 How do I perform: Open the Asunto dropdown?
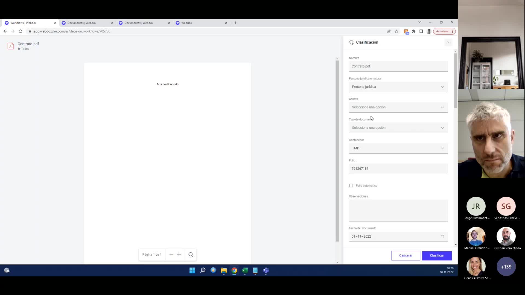pyautogui.click(x=398, y=107)
